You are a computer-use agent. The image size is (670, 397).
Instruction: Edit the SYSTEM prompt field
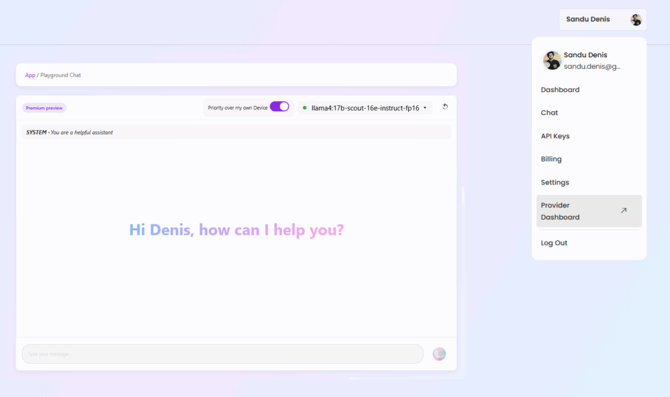click(236, 132)
